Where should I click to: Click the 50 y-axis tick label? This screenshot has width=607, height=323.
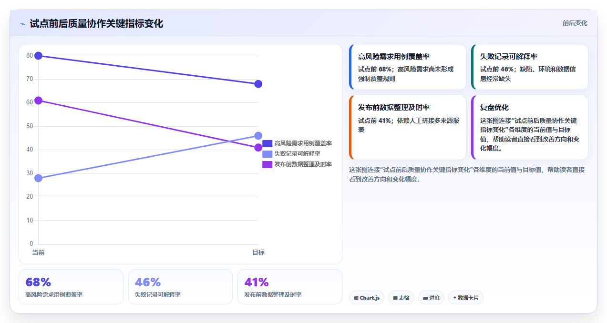(30, 126)
